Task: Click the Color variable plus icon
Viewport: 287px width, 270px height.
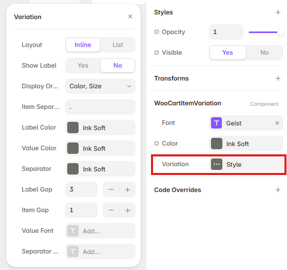Action: click(157, 144)
